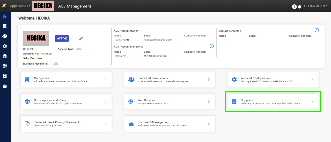Viewport: 331px width, 142px height.
Task: Click the Companies card building icon
Action: (27, 80)
